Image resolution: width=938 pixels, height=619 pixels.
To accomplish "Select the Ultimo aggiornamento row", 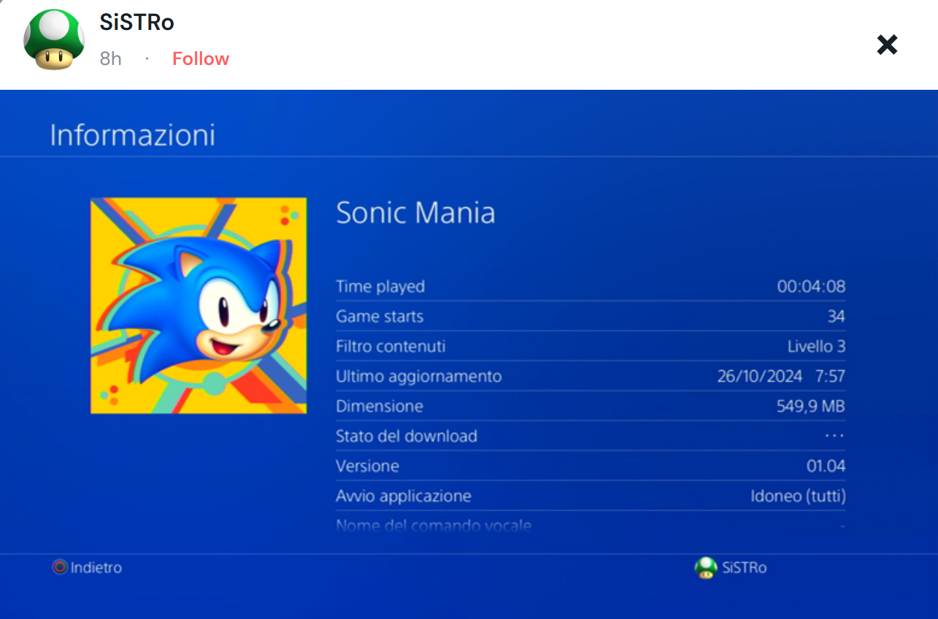I will coord(591,376).
